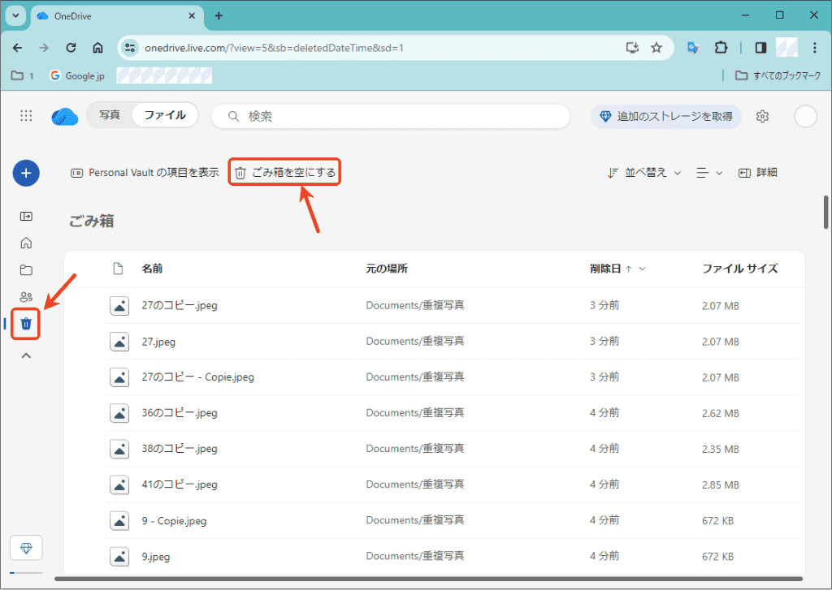Open the Shared people icon in sidebar
This screenshot has height=590, width=832.
pos(26,297)
